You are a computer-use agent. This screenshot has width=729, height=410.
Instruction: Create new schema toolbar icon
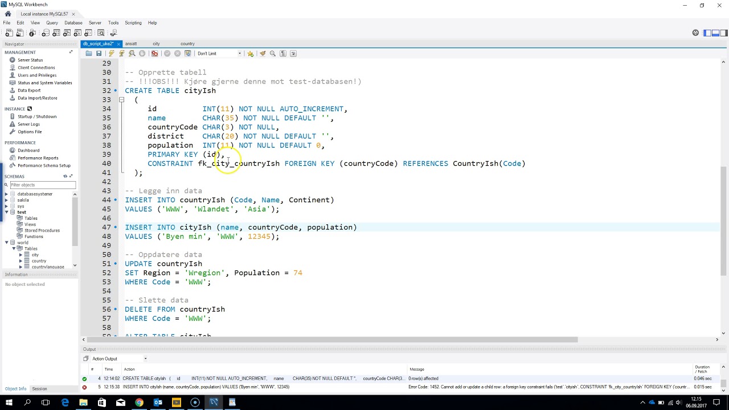[46, 33]
